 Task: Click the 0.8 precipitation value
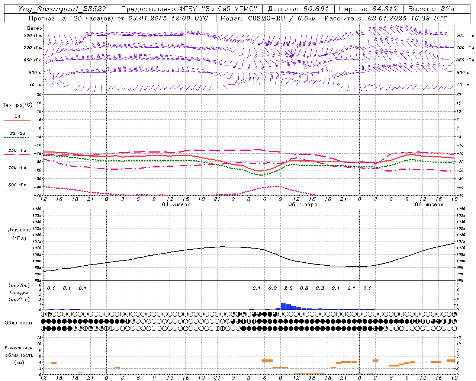[304, 288]
